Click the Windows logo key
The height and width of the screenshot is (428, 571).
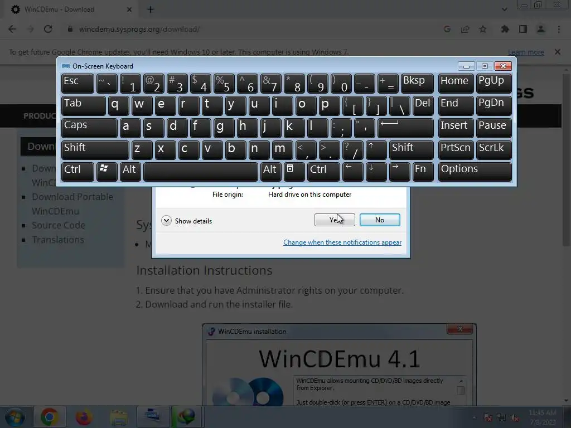point(107,172)
